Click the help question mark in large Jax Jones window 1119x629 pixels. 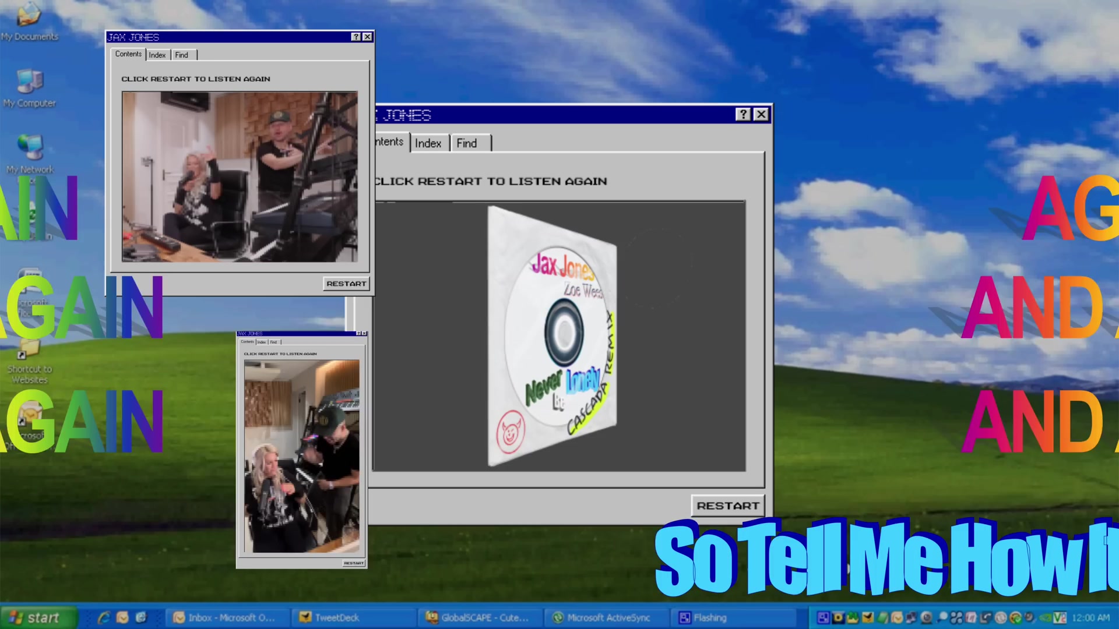[743, 114]
